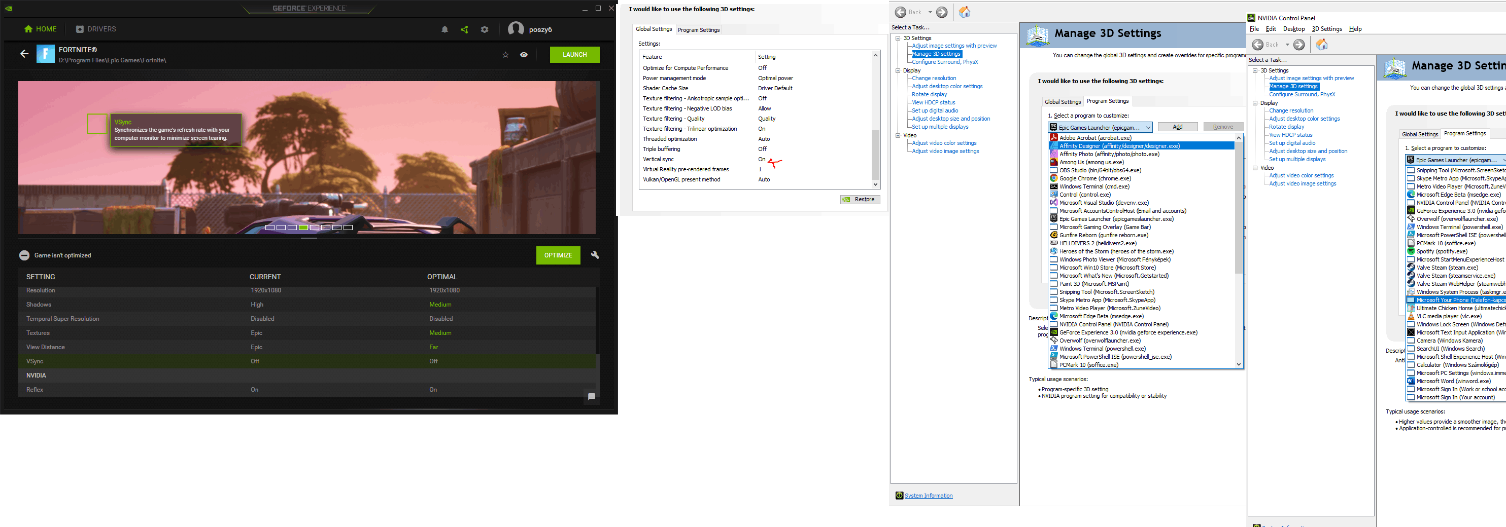This screenshot has width=1506, height=527.
Task: Select the first screenshot carousel indicator
Action: (269, 228)
